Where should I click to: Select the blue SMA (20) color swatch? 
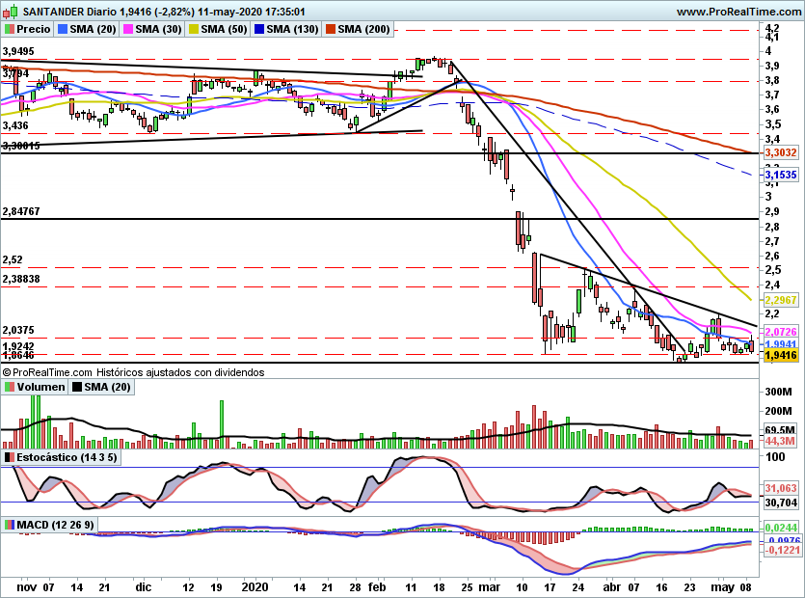(64, 30)
